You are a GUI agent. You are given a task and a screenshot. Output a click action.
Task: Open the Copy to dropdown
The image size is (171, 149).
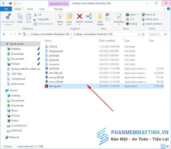click(69, 19)
